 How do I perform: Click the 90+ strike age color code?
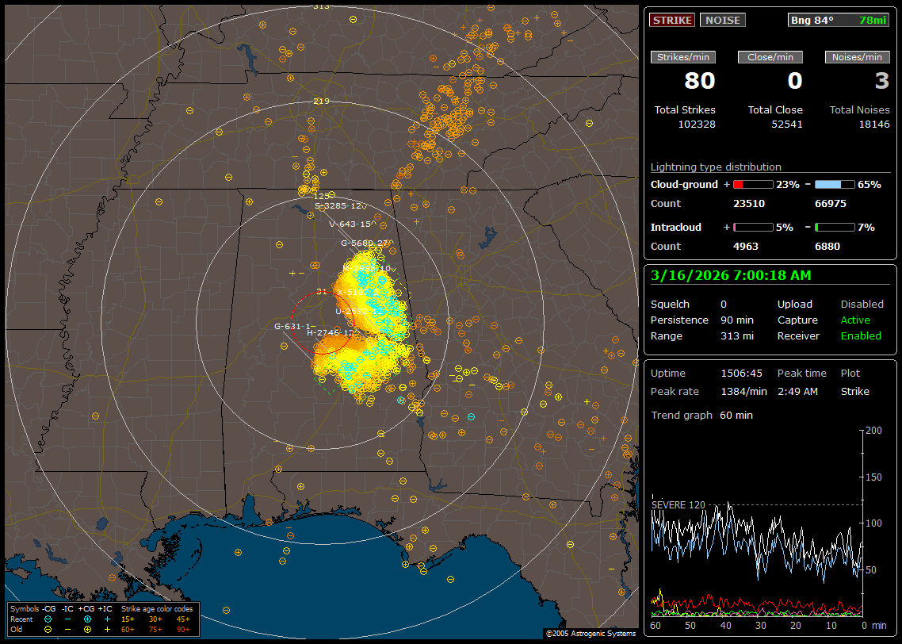183,628
